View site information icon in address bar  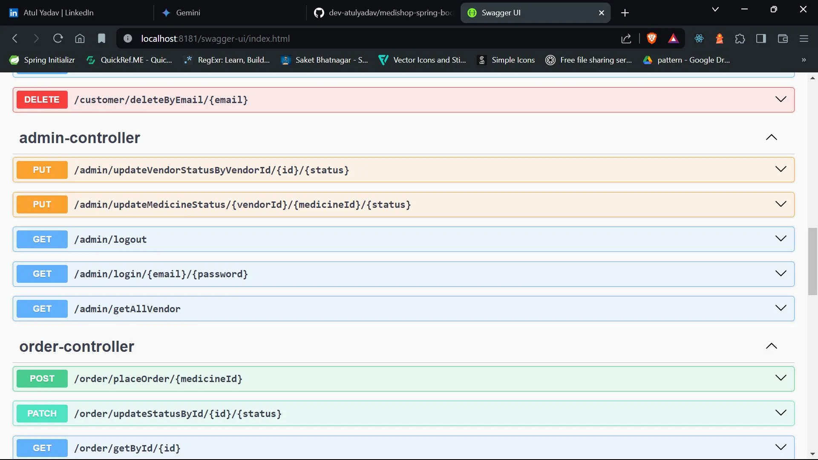(127, 39)
